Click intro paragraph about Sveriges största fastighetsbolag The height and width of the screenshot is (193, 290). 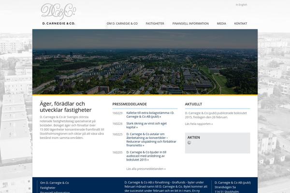72,127
